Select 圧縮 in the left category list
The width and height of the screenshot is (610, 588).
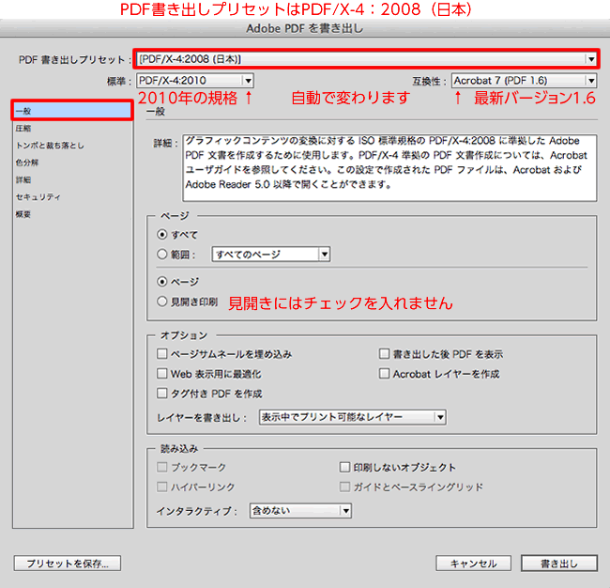point(72,128)
